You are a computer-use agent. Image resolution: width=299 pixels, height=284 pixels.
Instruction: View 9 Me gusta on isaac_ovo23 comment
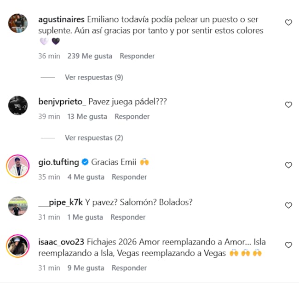pos(86,268)
